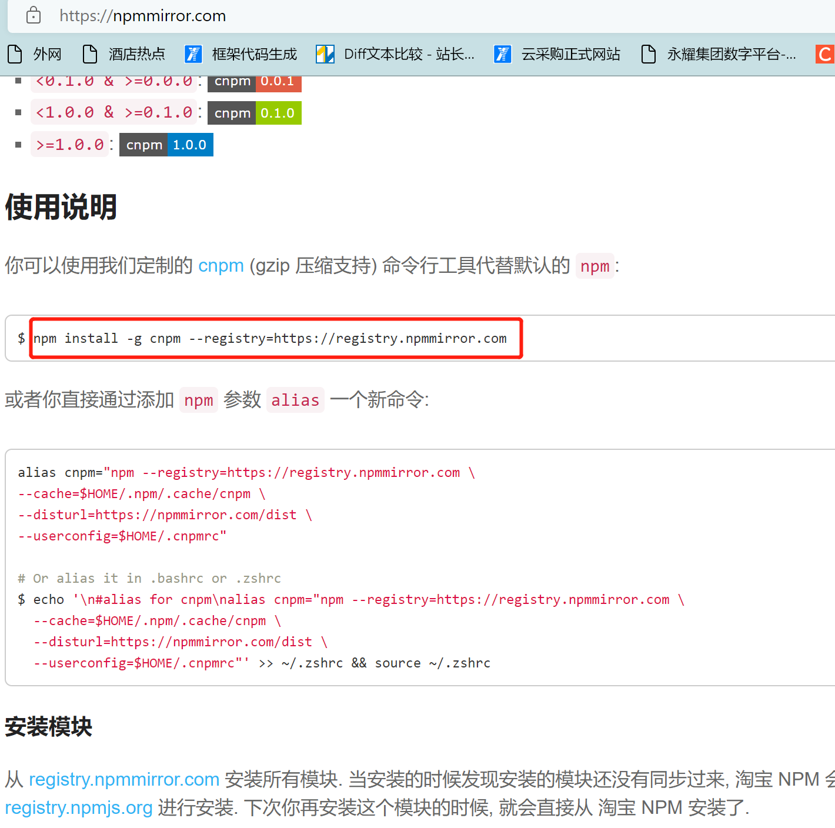Open the blue cnpm link in 使用说明
The image size is (835, 828).
click(221, 266)
